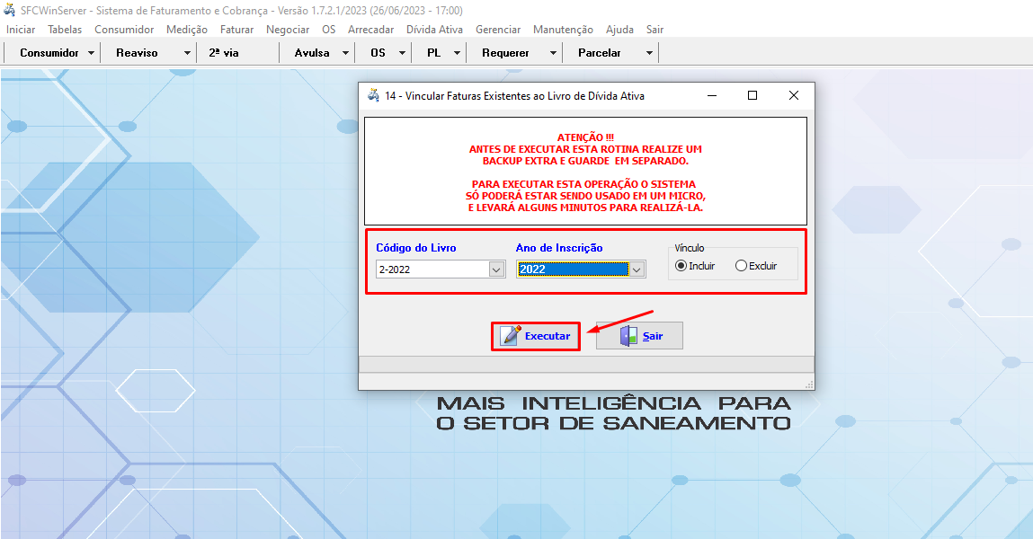
Task: Click the SFCWinServer title bar icon
Action: [x=11, y=11]
